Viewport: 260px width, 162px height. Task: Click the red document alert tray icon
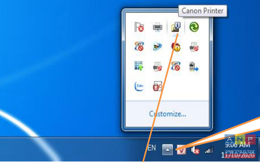pos(157,86)
